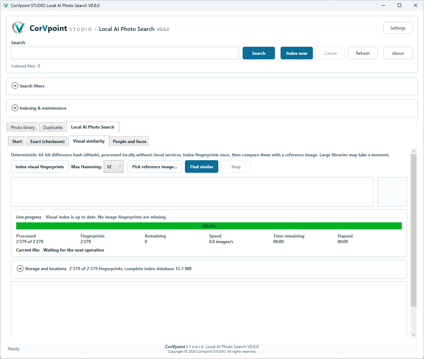Click '0.0 images/s' Speed value
The height and width of the screenshot is (359, 424).
221,241
